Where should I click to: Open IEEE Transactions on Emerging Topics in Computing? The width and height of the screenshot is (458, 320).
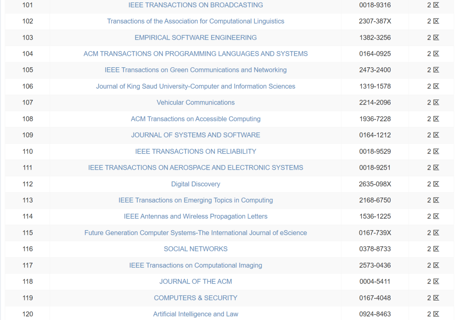[x=195, y=200]
